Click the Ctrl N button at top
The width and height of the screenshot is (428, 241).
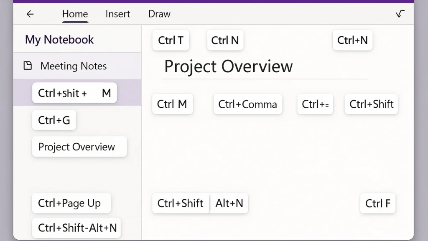coord(225,40)
